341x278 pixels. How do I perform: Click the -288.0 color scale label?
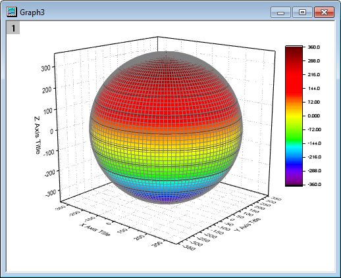pos(314,171)
